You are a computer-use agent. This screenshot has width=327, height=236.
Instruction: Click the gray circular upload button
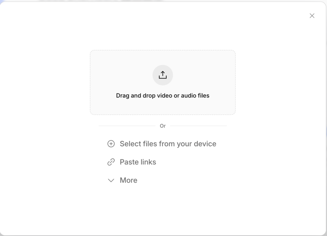pyautogui.click(x=163, y=75)
